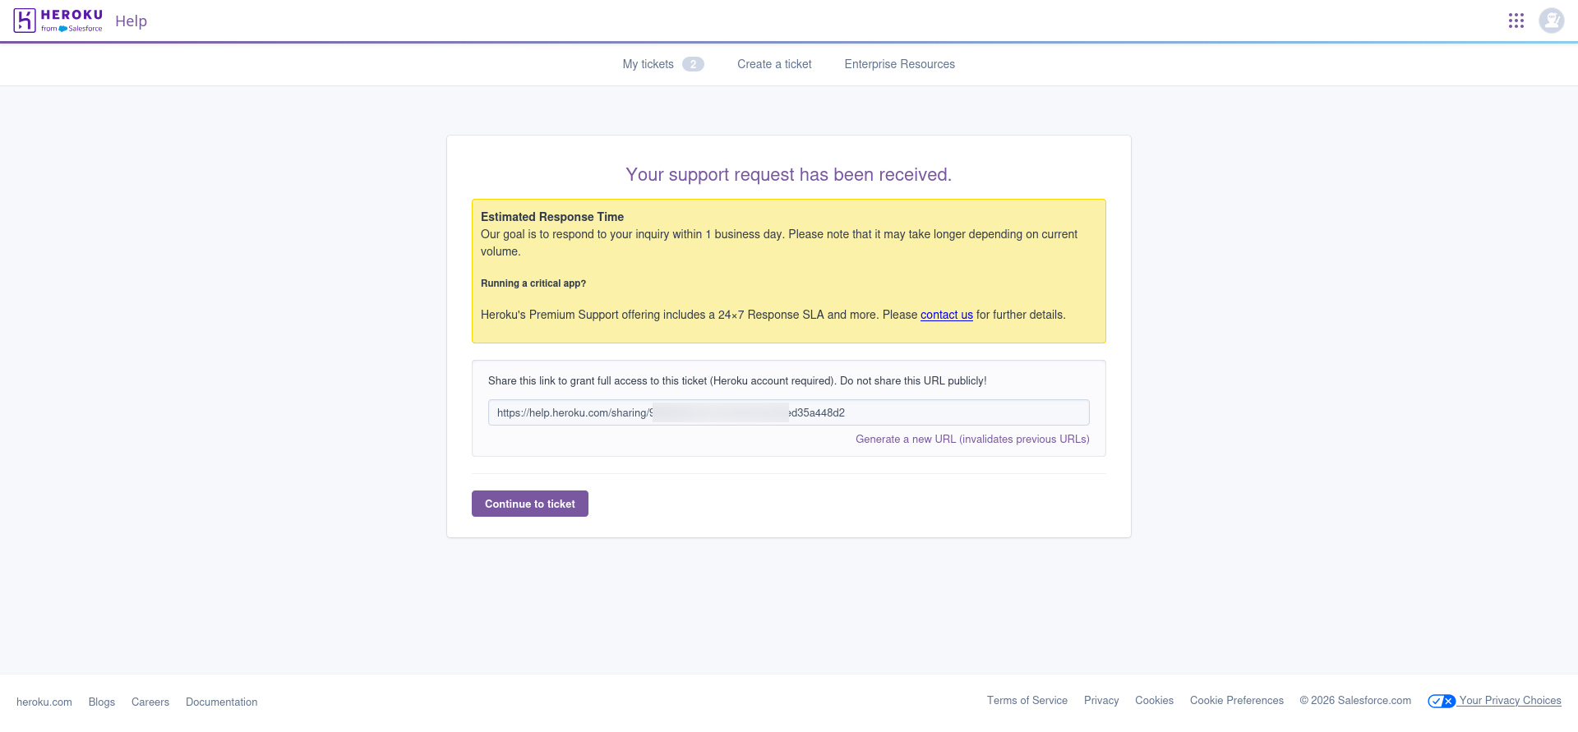
Task: Open the My tickets tab
Action: (x=648, y=64)
